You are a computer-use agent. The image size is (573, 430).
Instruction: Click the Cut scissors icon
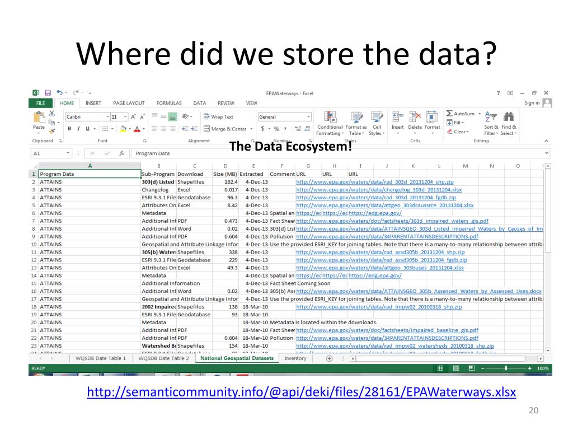pyautogui.click(x=52, y=113)
